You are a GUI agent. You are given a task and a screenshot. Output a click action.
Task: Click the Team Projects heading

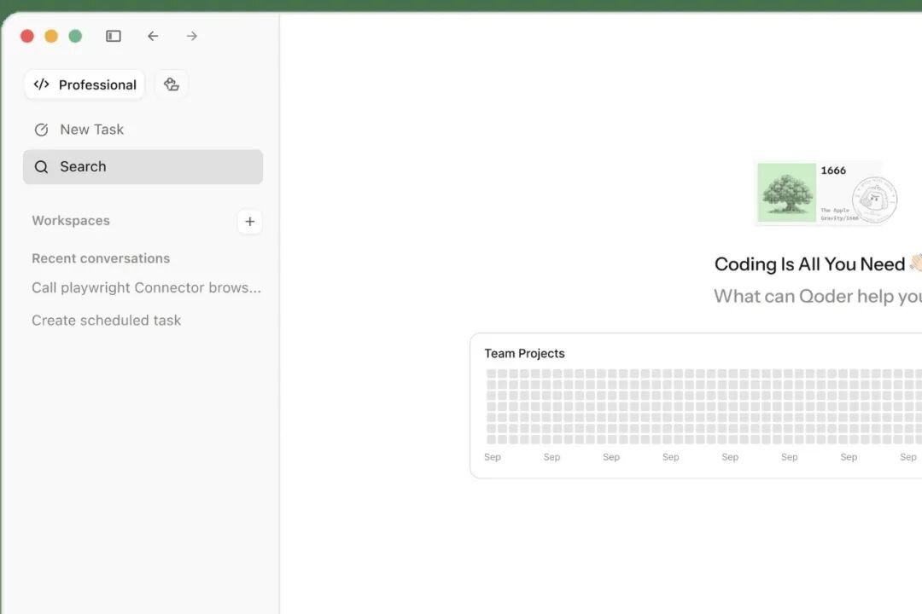[x=524, y=353]
